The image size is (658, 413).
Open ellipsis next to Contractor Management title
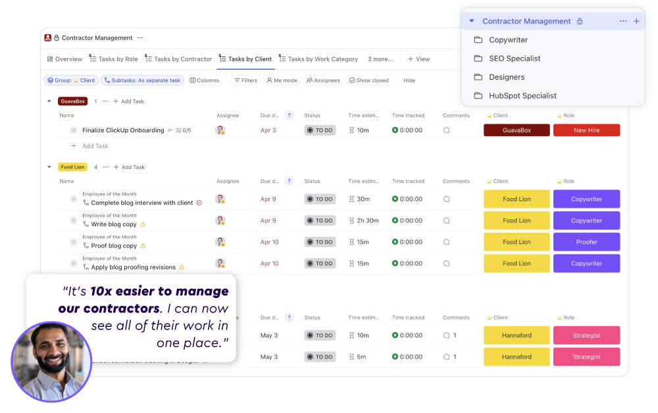point(140,37)
